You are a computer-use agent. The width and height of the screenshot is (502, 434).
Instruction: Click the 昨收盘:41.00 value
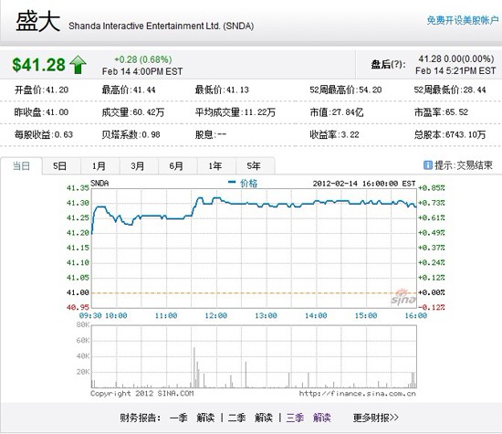(42, 112)
